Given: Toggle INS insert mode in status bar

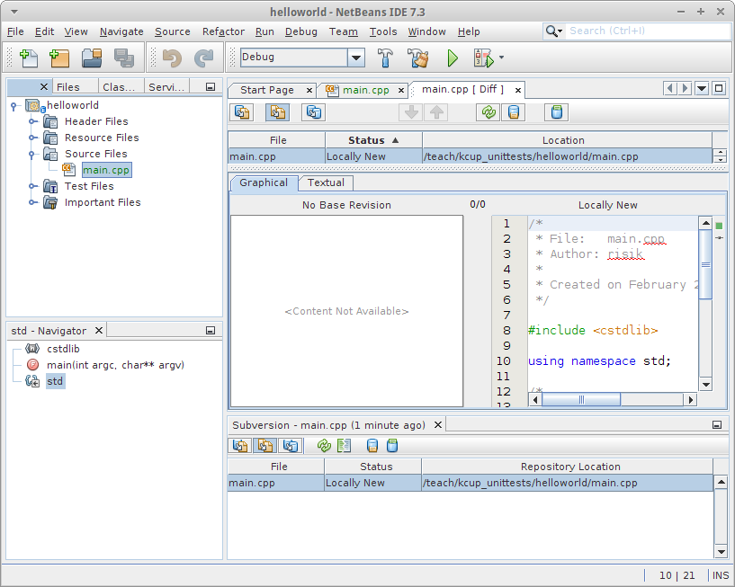Looking at the screenshot, I should click(x=721, y=575).
